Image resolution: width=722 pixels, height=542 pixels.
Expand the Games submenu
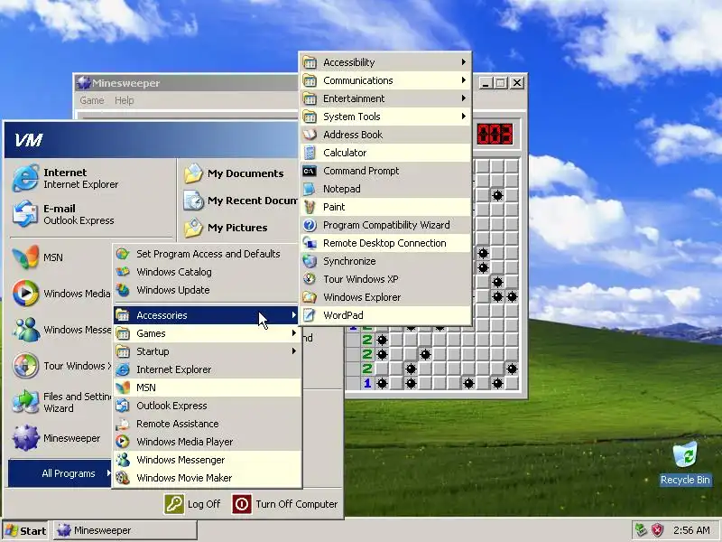[207, 333]
